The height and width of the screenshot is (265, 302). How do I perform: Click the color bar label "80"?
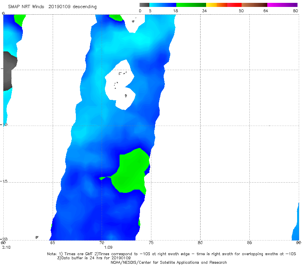295,11
